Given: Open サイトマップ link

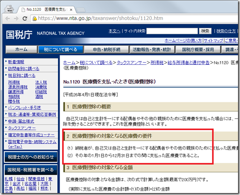Looking at the screenshot, I should (x=213, y=41).
